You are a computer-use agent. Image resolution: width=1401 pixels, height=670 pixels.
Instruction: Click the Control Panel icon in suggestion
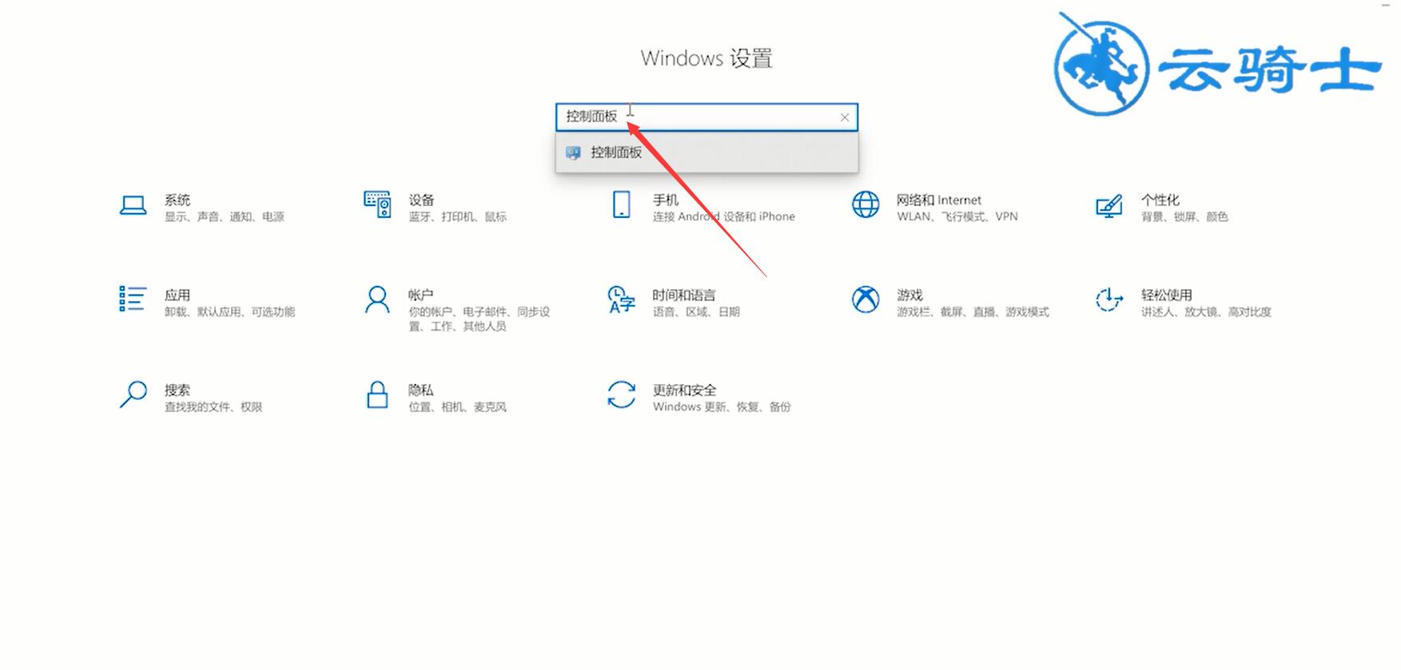pyautogui.click(x=573, y=153)
